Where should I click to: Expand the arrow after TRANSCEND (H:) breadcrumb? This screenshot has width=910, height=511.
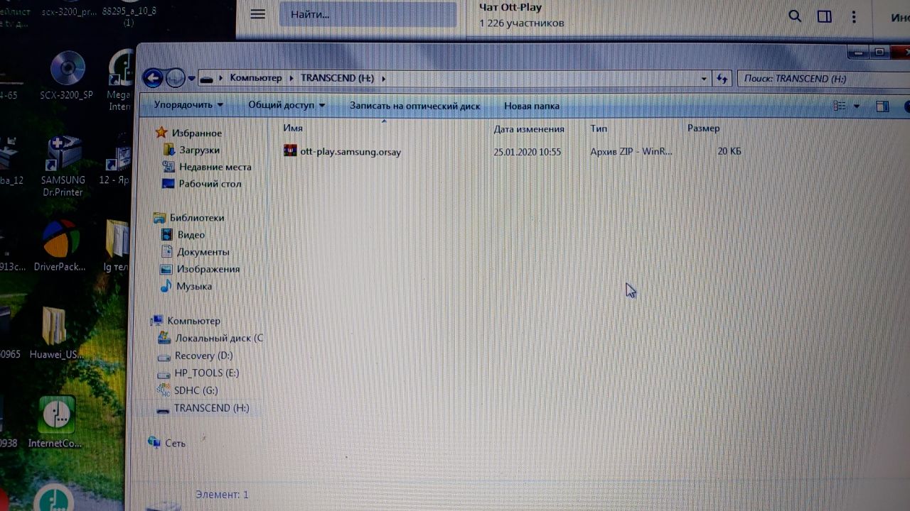[x=384, y=79]
